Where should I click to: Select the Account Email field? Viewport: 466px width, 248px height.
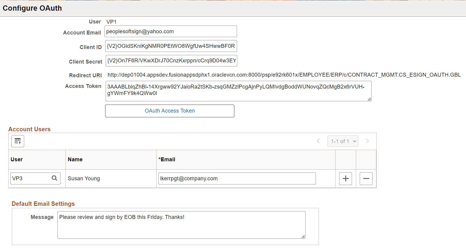pyautogui.click(x=171, y=31)
